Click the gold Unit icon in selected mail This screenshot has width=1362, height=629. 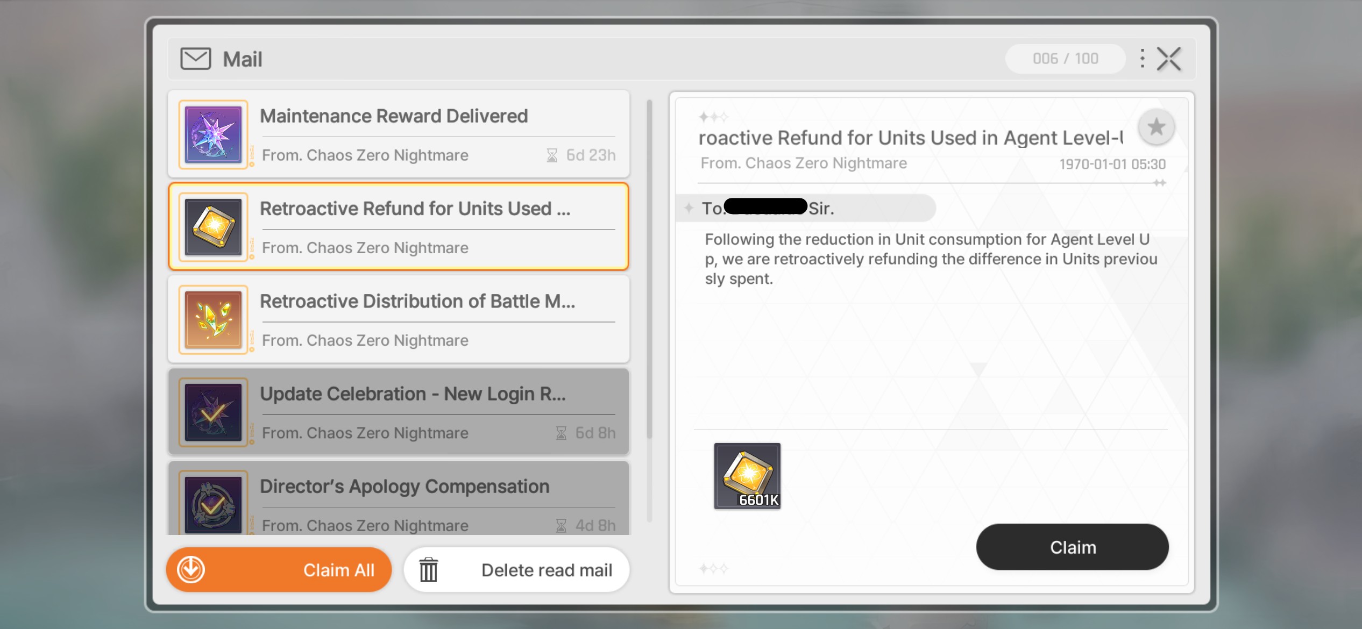coord(213,227)
